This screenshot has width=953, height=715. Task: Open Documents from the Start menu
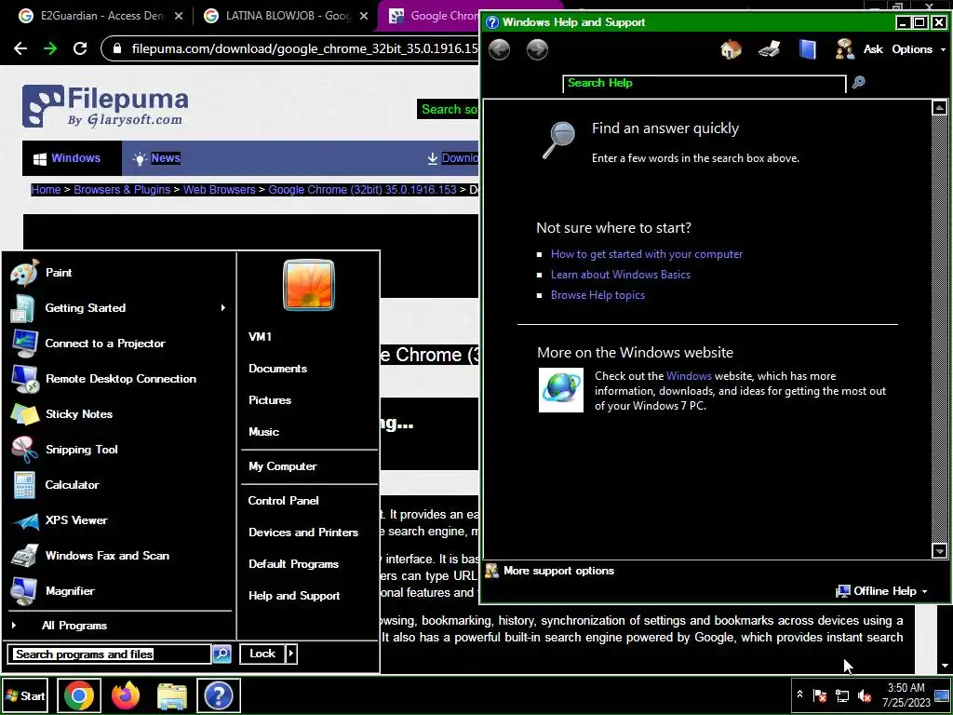pyautogui.click(x=277, y=369)
